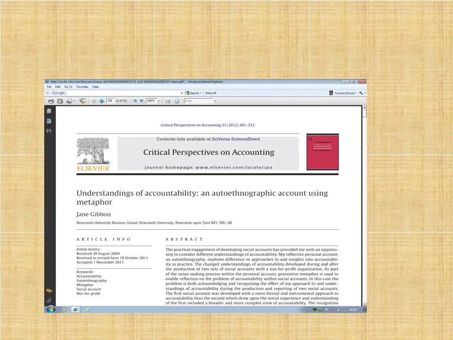Open the Search binoculars side panel
The width and height of the screenshot is (453, 340).
(49, 131)
